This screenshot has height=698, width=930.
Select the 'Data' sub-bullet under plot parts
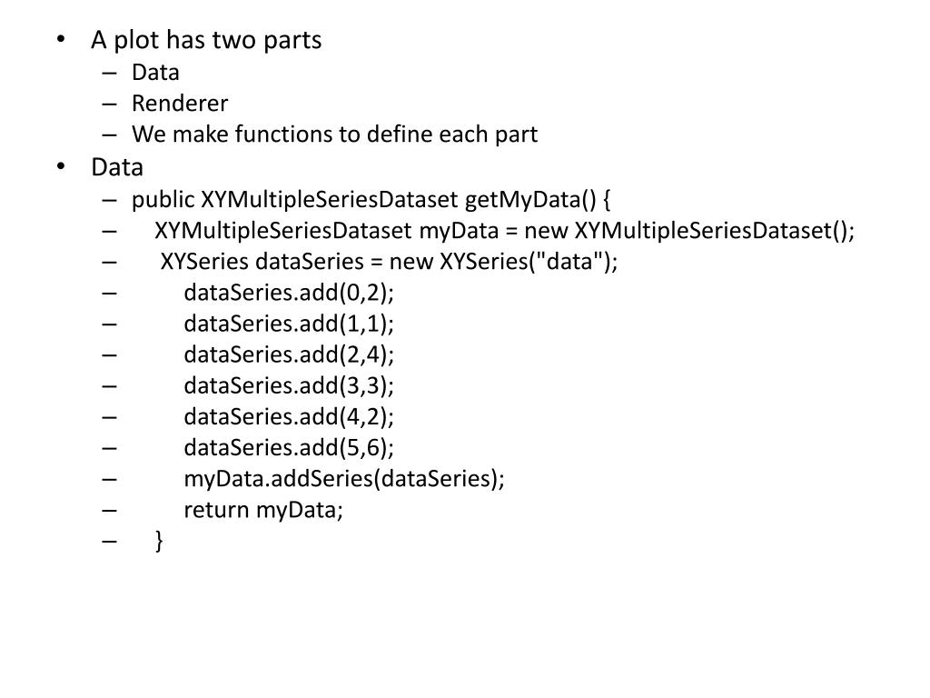point(155,73)
